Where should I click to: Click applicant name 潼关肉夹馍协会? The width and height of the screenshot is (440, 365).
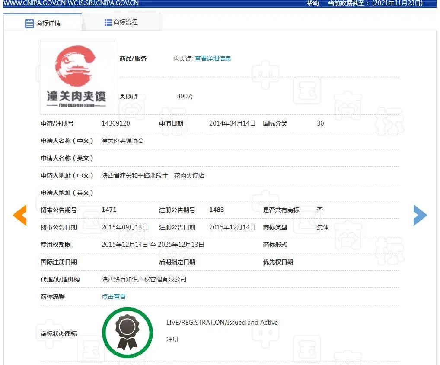123,141
